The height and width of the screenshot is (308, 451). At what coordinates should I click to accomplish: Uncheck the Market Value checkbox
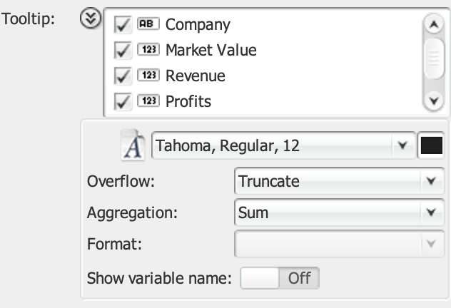pos(123,51)
